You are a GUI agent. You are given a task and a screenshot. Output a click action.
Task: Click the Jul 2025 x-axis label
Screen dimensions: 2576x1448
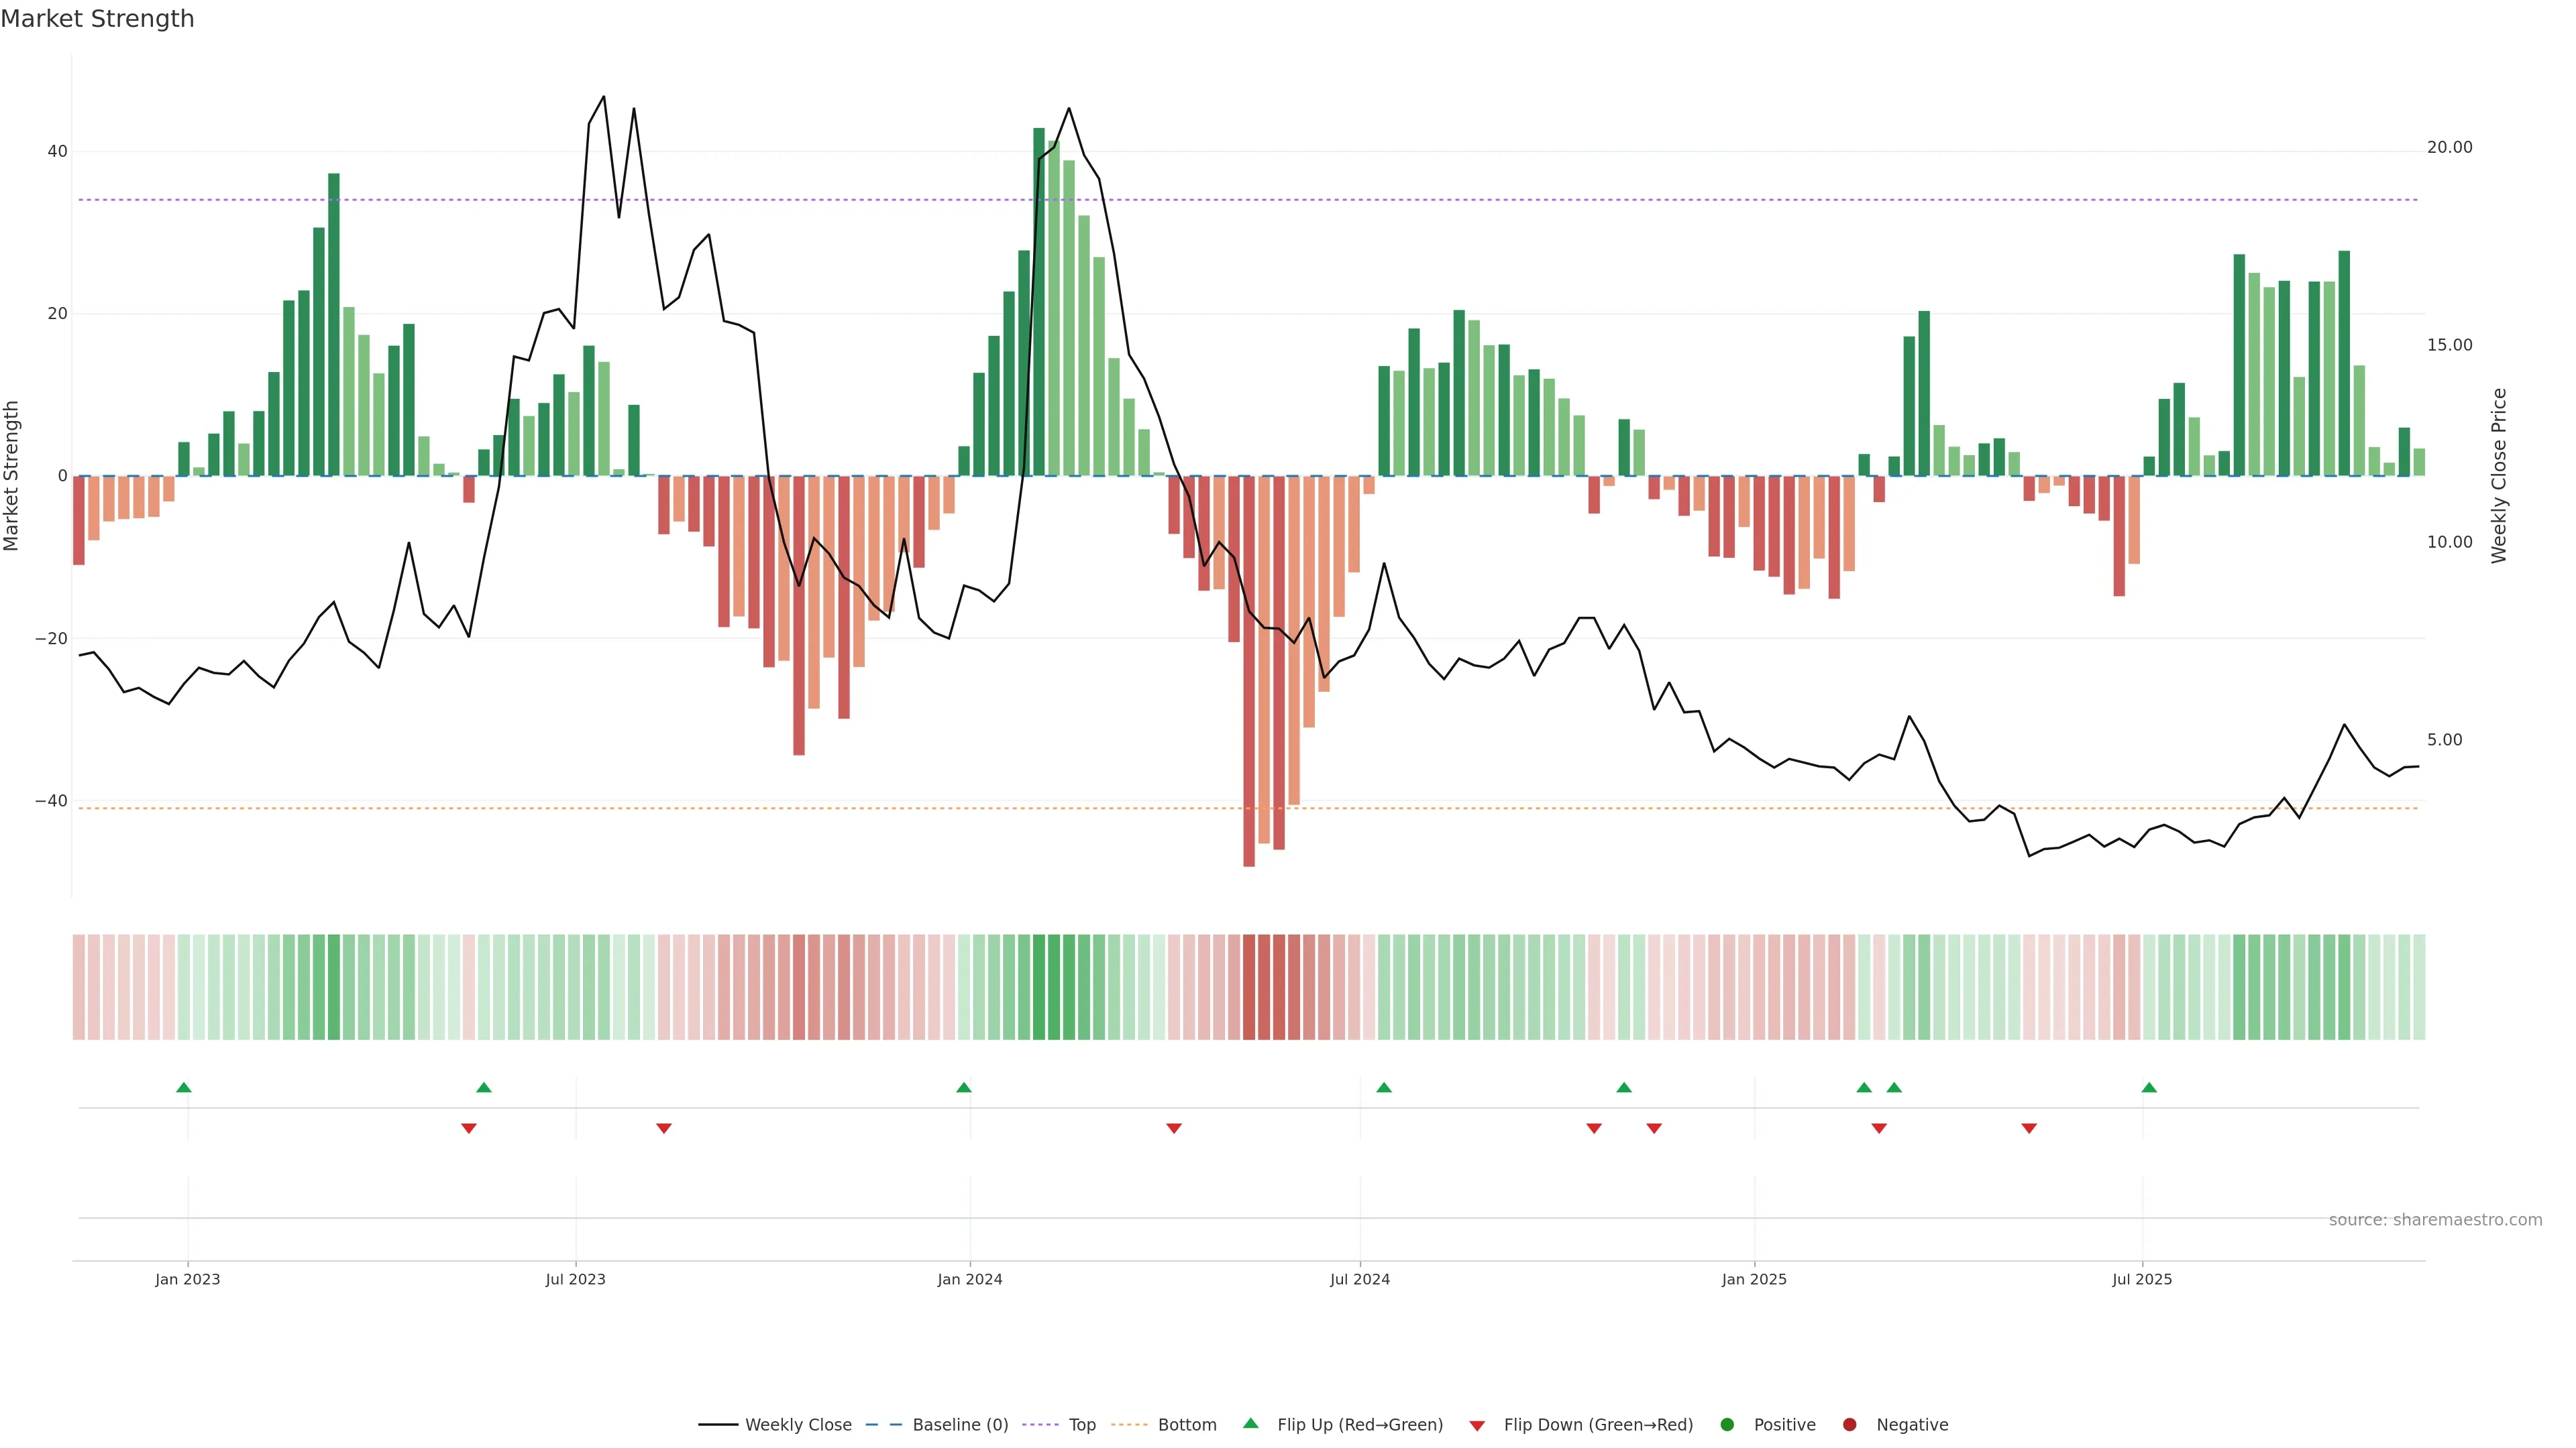point(2141,1279)
